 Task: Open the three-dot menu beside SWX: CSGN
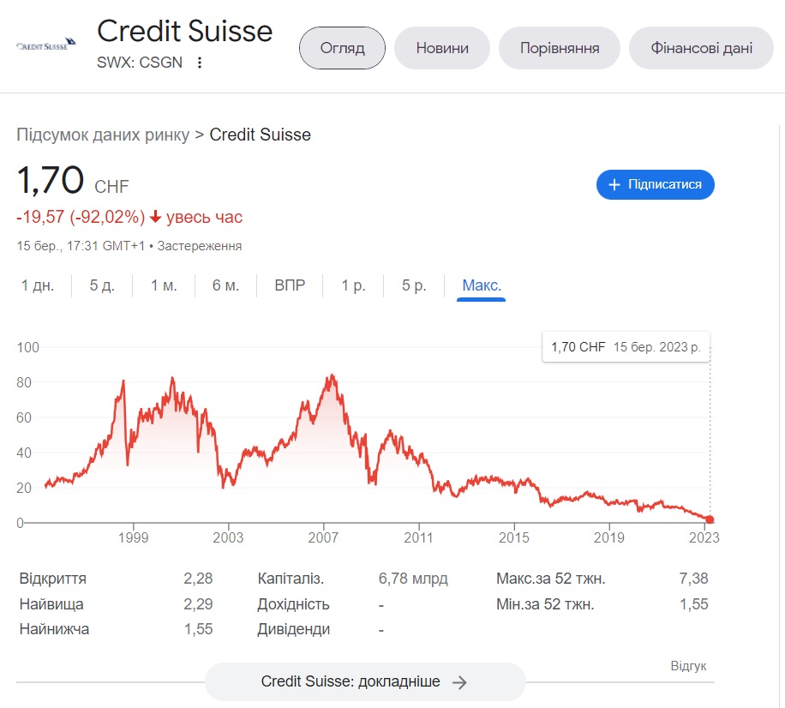pyautogui.click(x=200, y=63)
